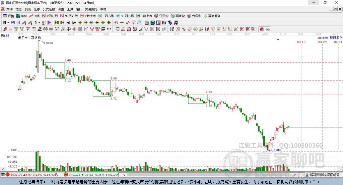Click the 03-29 red date marker
Screen dimensions: 343x185
pyautogui.click(x=322, y=42)
